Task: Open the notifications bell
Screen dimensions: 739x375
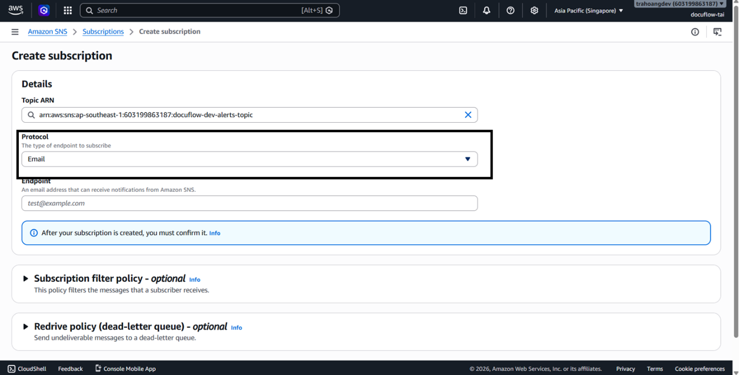Action: [x=487, y=10]
